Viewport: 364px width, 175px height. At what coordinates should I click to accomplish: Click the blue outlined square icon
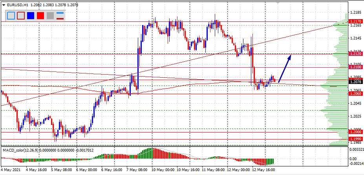coord(11,16)
